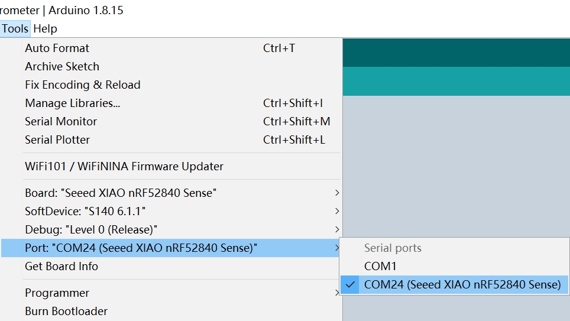
Task: Open the Serial Plotter
Action: (x=171, y=140)
